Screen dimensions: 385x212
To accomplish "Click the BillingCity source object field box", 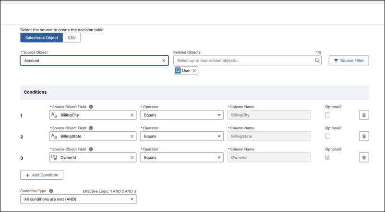I will point(93,115).
